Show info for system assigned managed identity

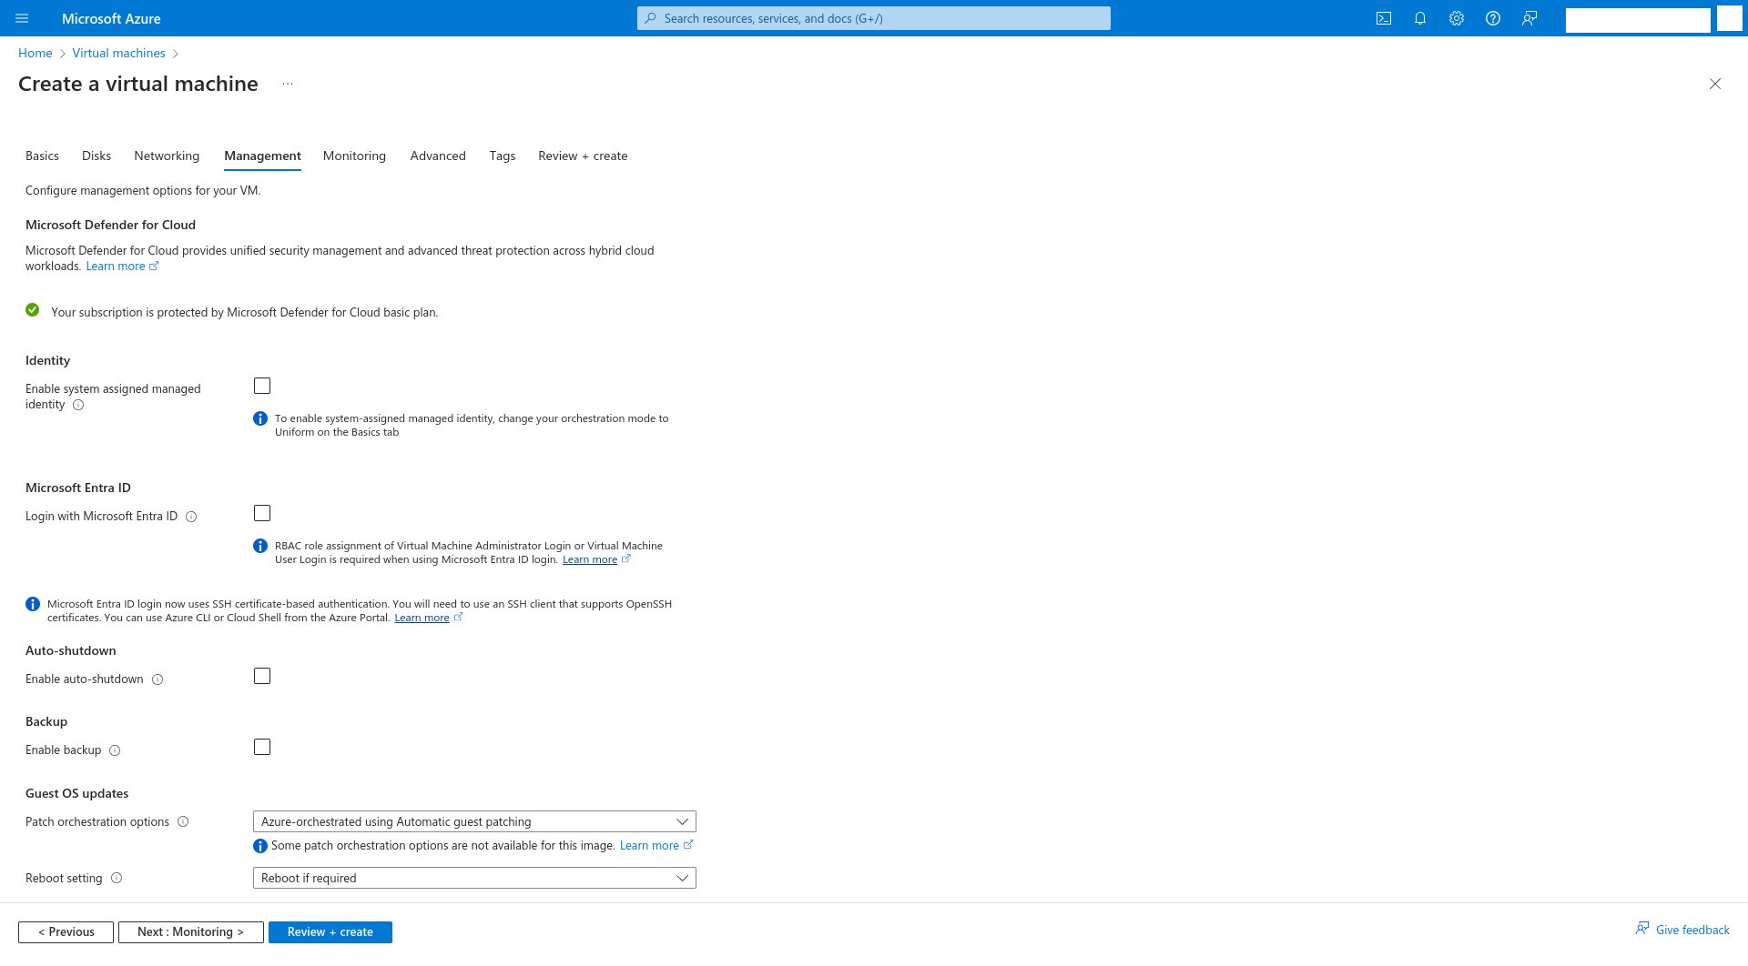click(78, 405)
